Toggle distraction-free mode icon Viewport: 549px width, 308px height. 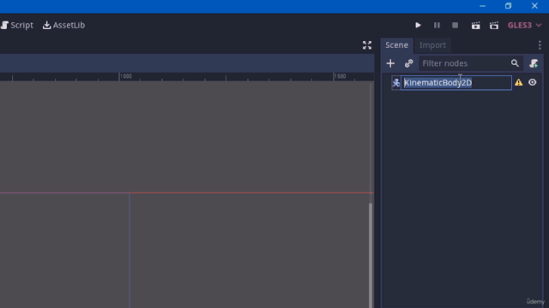[367, 45]
